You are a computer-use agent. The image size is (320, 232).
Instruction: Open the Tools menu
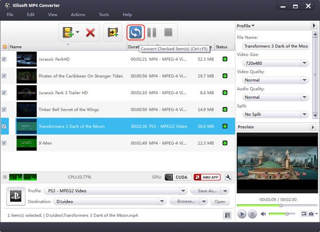tap(104, 15)
